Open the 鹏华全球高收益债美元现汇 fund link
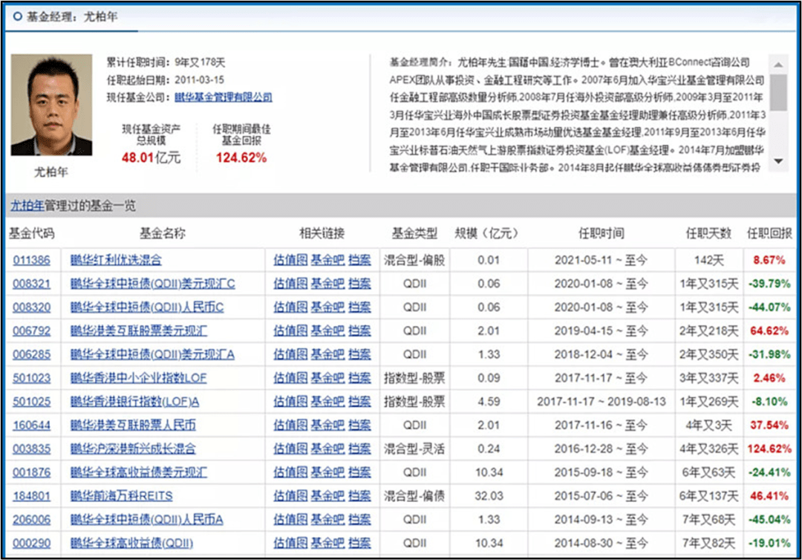 pos(139,472)
